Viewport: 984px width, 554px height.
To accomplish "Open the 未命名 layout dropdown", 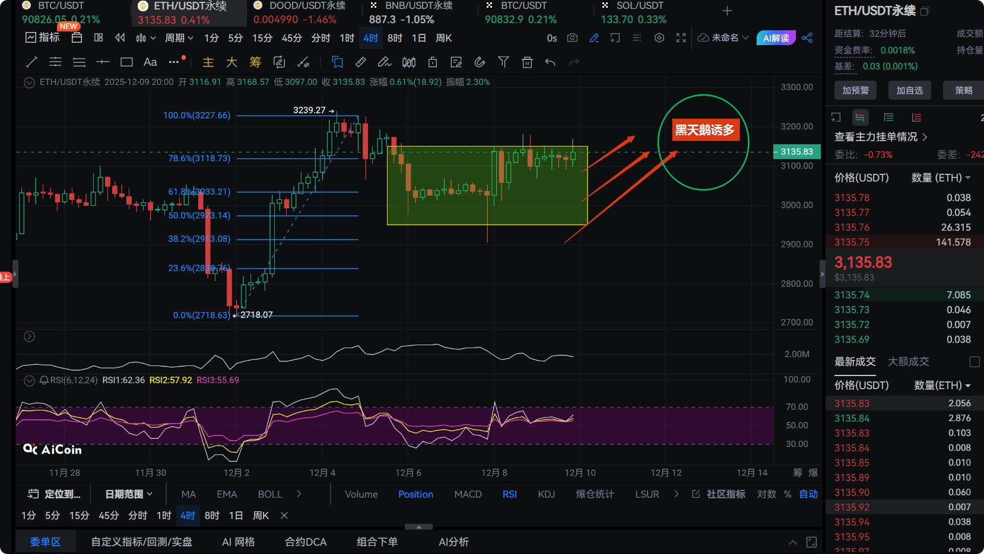I will [723, 38].
